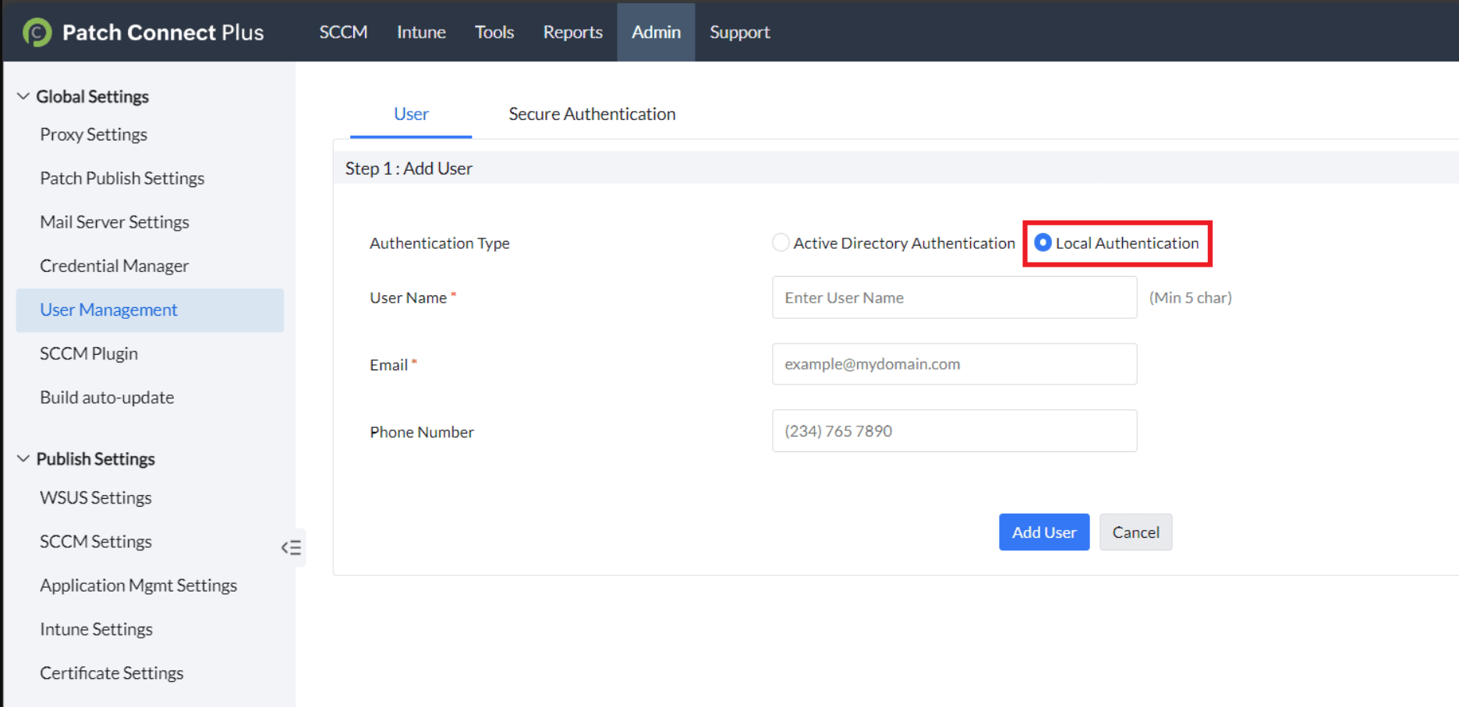Open Proxy Settings from the sidebar
The image size is (1459, 707).
pyautogui.click(x=93, y=134)
